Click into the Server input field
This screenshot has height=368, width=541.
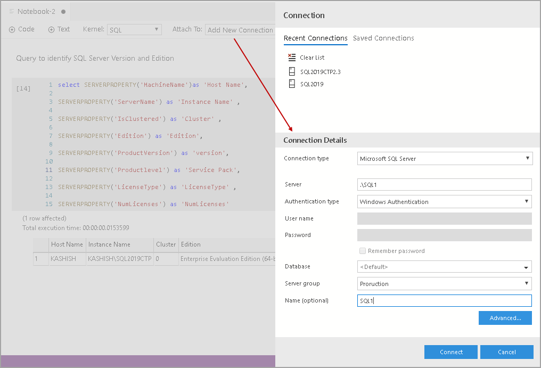445,185
